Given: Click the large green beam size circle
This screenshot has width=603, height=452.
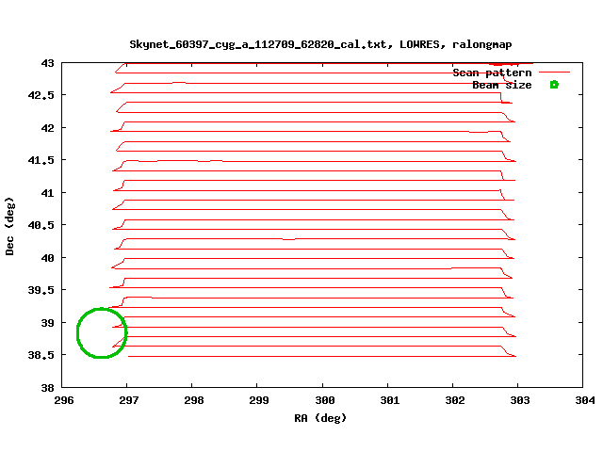Looking at the screenshot, I should [x=102, y=332].
